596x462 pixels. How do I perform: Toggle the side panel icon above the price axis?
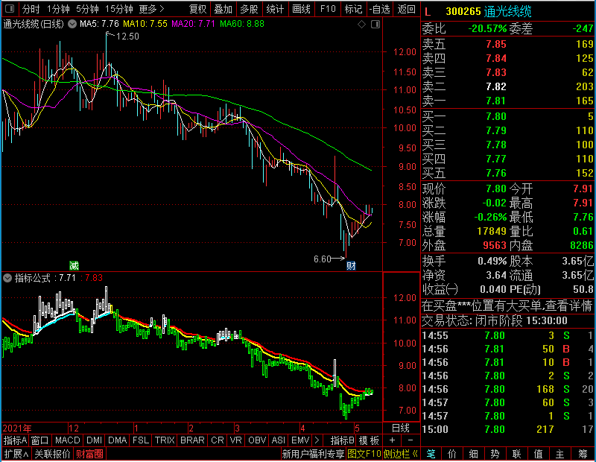(x=375, y=25)
